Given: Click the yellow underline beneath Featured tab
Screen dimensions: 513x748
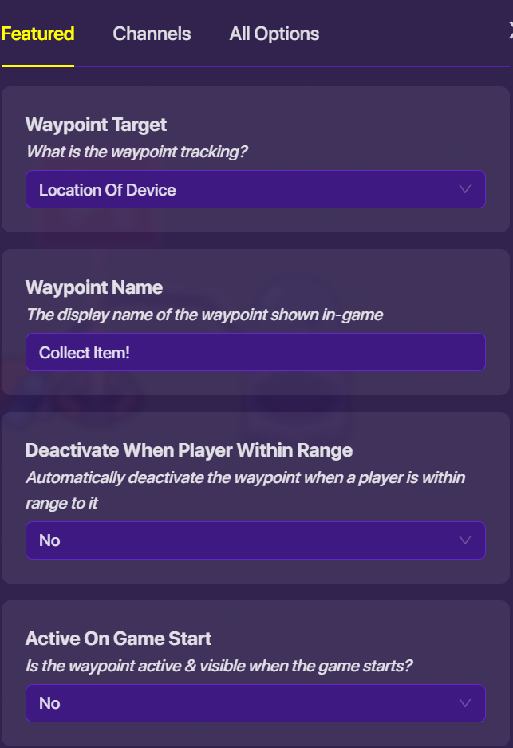Looking at the screenshot, I should point(37,65).
